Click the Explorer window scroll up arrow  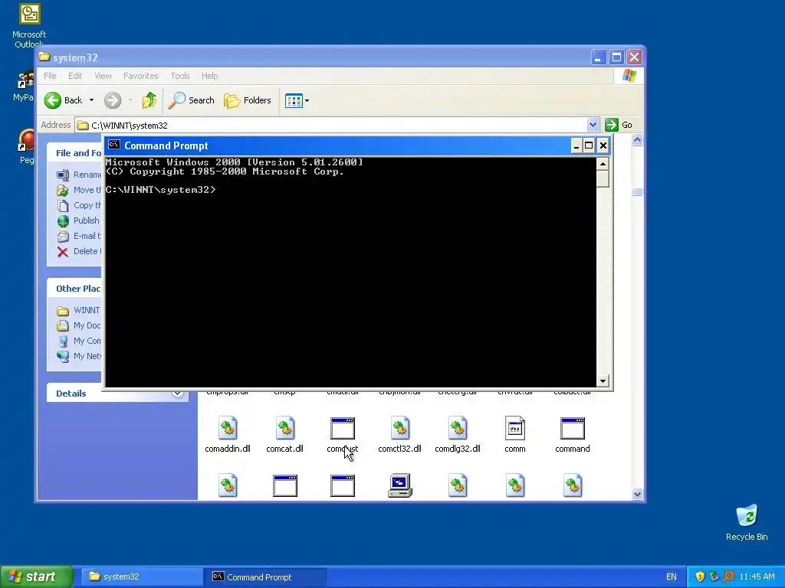coord(637,140)
